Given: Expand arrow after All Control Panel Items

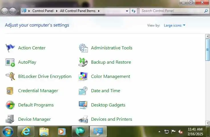Looking at the screenshot, I should pyautogui.click(x=99, y=11).
